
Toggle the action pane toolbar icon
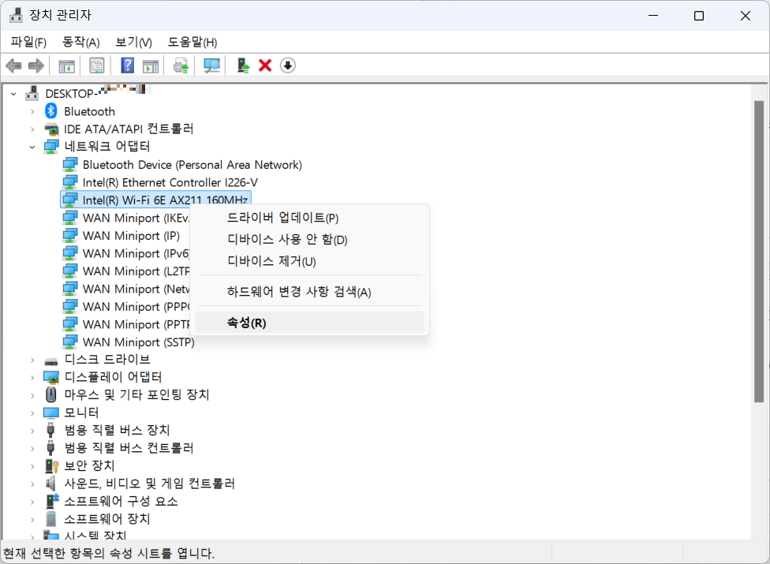point(151,65)
